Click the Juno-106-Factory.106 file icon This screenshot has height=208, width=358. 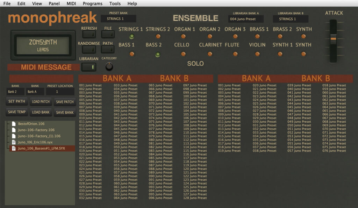14,130
